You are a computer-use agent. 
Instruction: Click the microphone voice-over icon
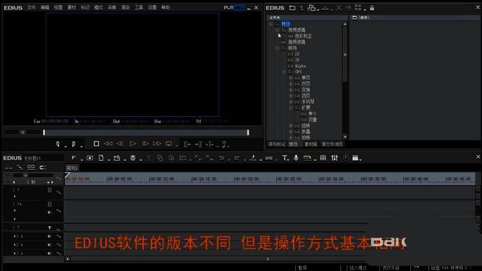coord(296,158)
